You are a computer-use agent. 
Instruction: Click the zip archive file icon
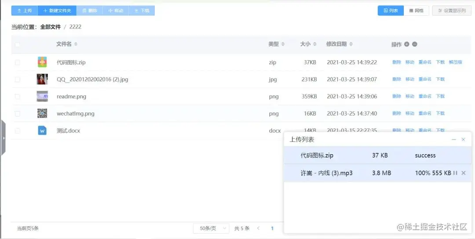42,62
